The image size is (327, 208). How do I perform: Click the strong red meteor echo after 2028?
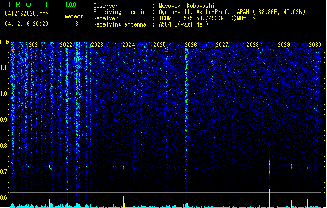point(269,167)
